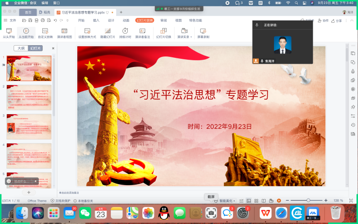Click 从头开始 to start slideshow from beginning
The image size is (358, 224).
click(x=9, y=33)
